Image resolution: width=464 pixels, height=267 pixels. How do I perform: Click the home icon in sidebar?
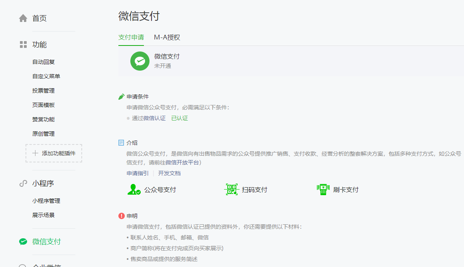pos(23,18)
